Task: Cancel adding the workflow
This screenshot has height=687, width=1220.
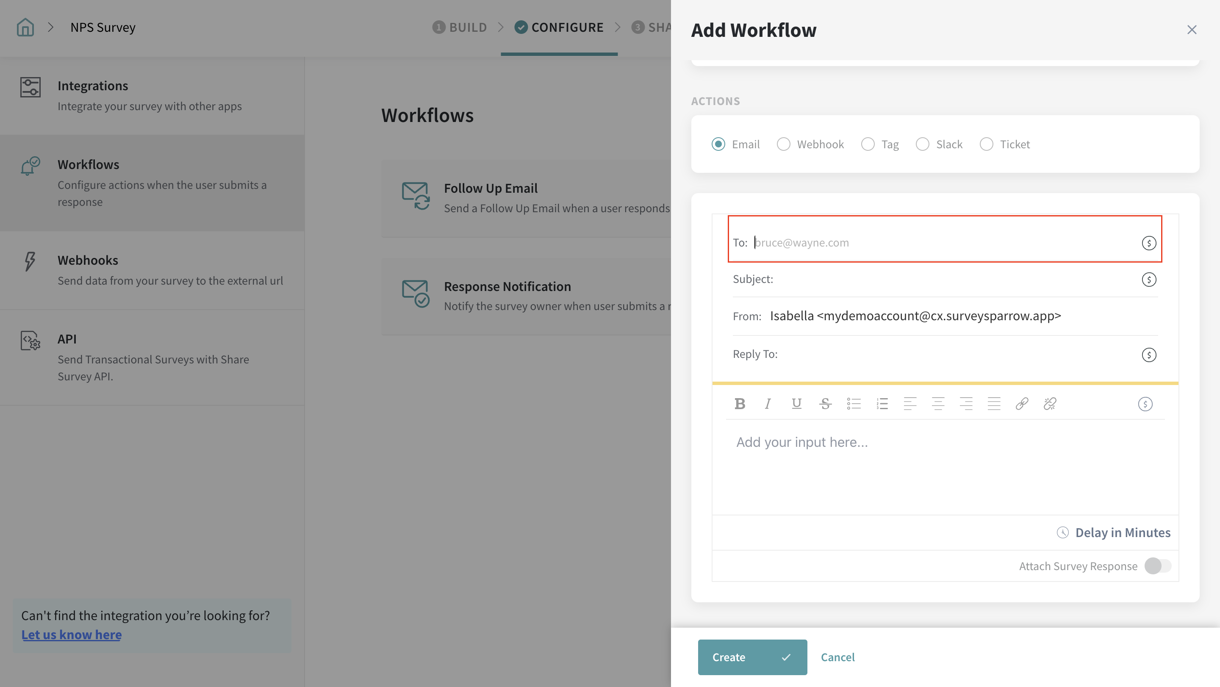Action: coord(837,657)
